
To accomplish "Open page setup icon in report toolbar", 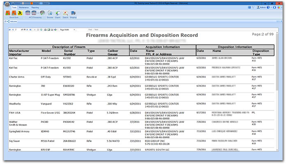I will click(x=52, y=30).
